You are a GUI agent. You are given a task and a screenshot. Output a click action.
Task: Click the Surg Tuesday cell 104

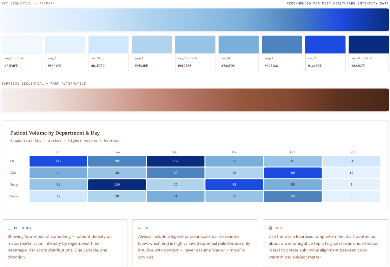pos(117,185)
